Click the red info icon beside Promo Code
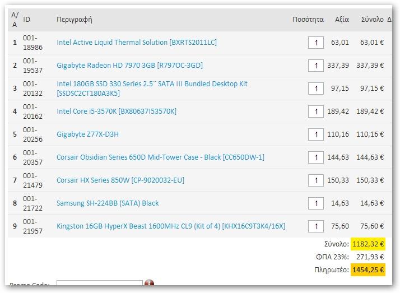 (x=149, y=282)
